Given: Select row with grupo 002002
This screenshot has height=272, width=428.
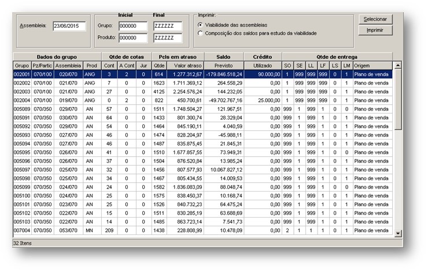Looking at the screenshot, I should (x=203, y=83).
